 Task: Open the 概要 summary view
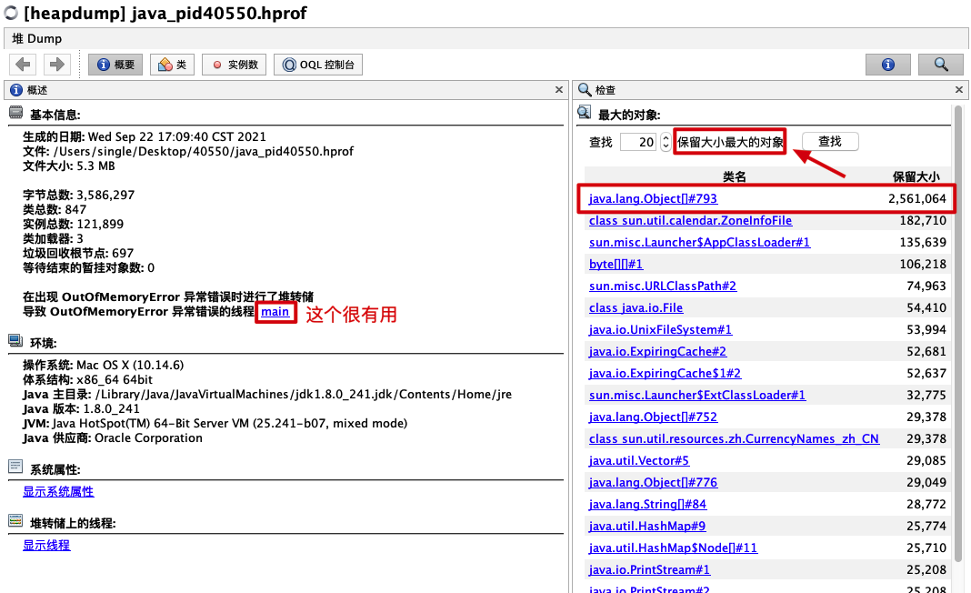(x=115, y=65)
